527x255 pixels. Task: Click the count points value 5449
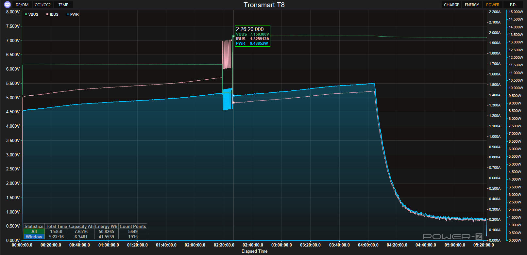tap(133, 231)
